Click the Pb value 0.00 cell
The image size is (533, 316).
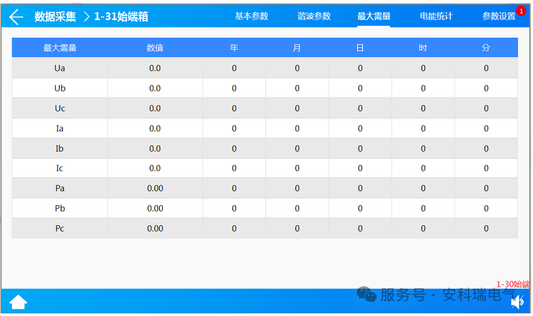pyautogui.click(x=155, y=208)
